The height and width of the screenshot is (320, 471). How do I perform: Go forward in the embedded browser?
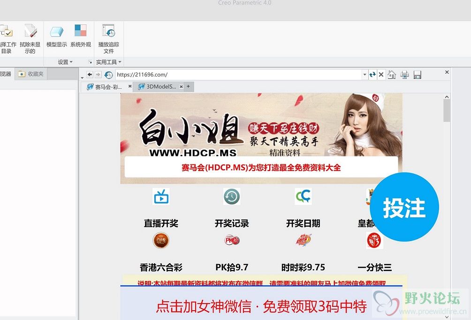pos(98,74)
